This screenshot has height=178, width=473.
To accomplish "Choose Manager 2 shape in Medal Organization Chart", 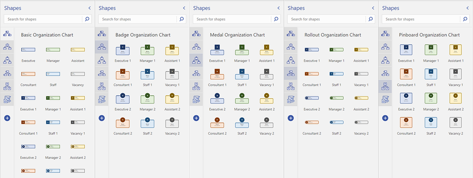I will coord(242,98).
